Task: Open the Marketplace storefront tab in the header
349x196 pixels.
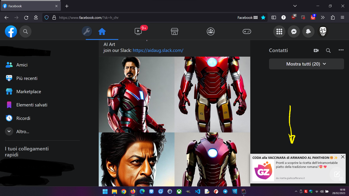Action: point(174,32)
